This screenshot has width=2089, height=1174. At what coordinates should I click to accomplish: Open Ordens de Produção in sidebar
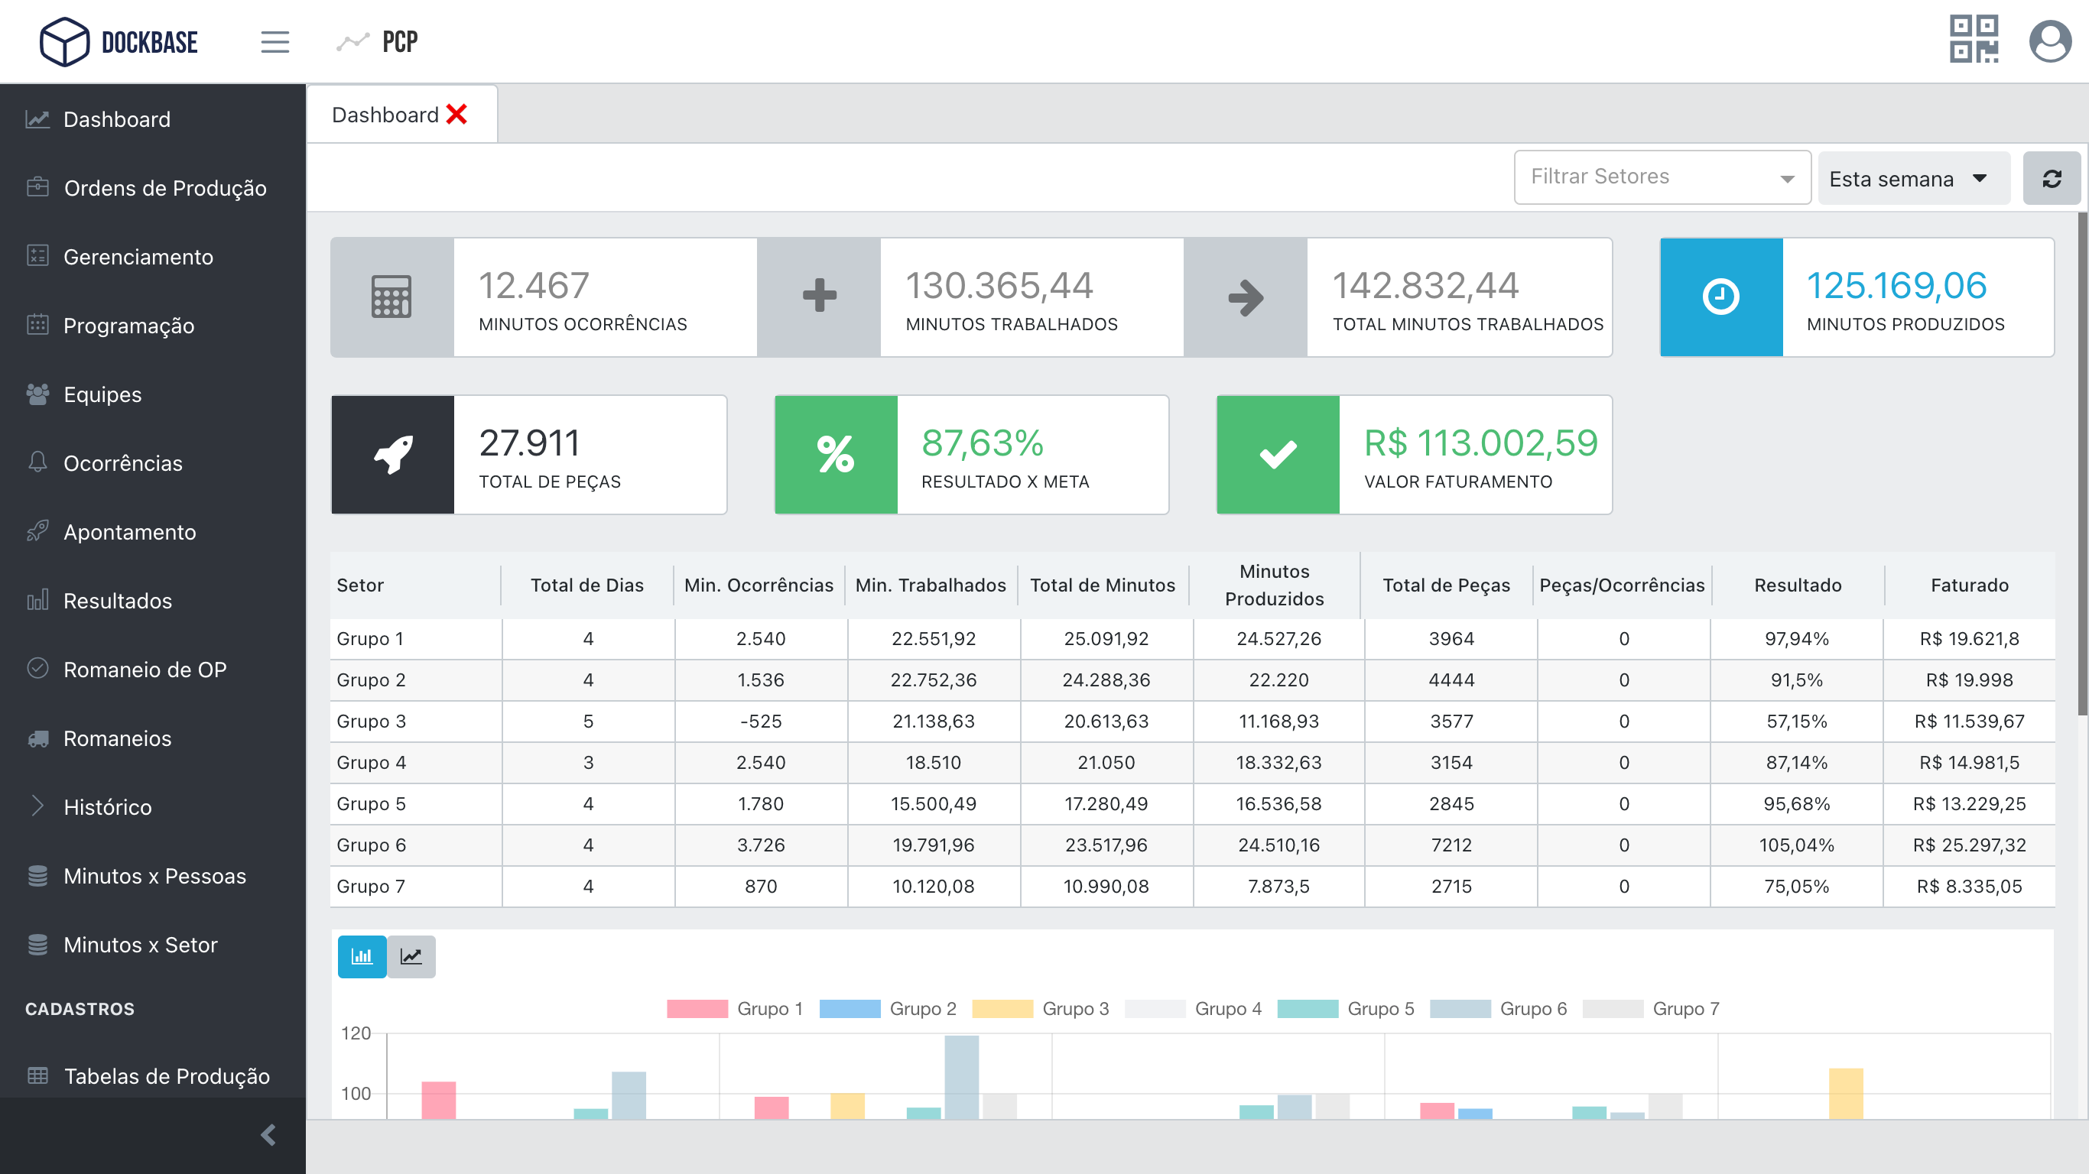164,188
